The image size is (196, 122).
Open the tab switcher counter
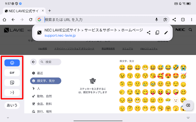click(x=183, y=20)
